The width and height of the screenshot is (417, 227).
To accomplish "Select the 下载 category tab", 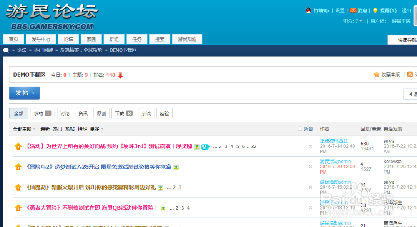I will coord(124,113).
